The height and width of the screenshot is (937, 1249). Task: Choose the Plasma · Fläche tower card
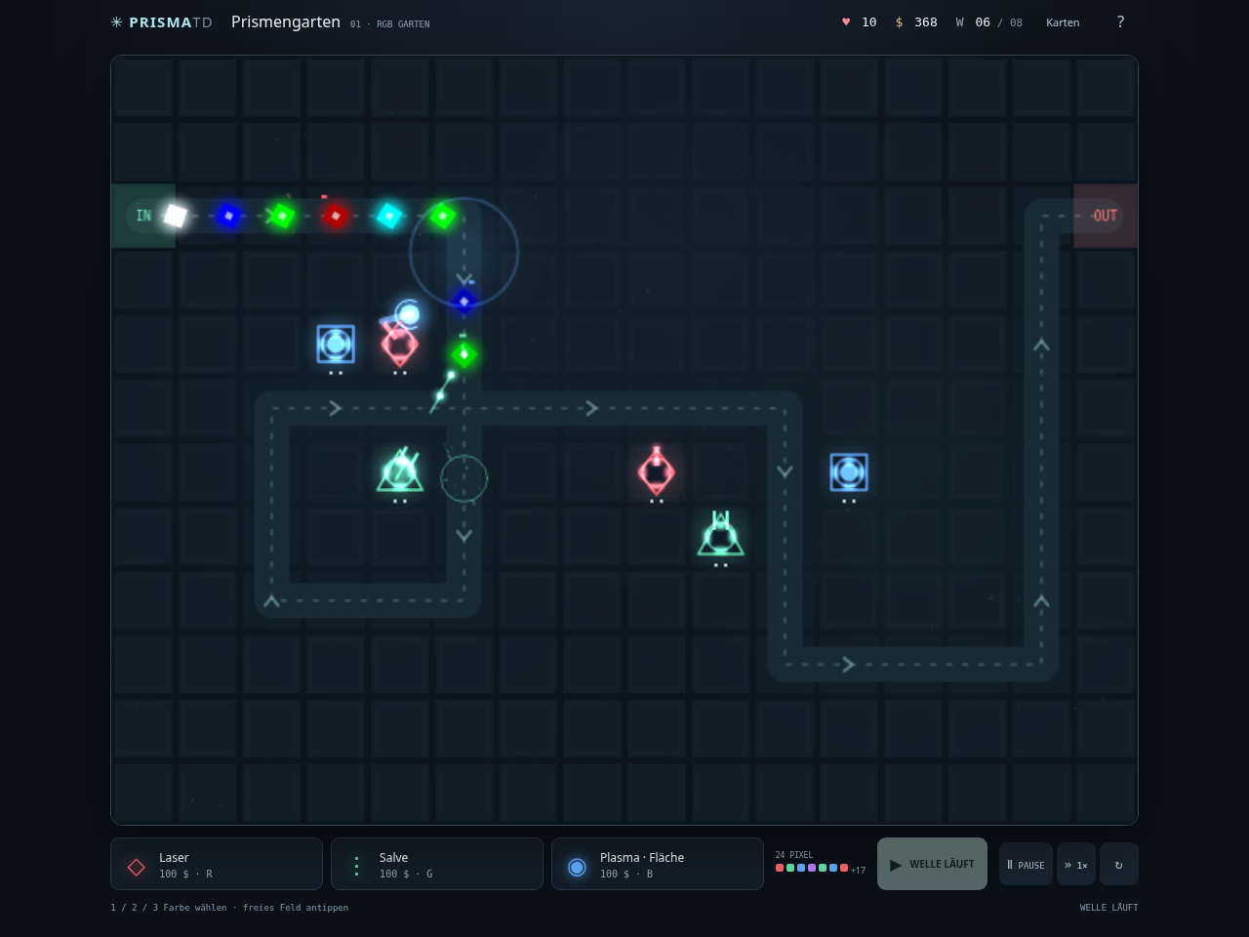tap(658, 864)
